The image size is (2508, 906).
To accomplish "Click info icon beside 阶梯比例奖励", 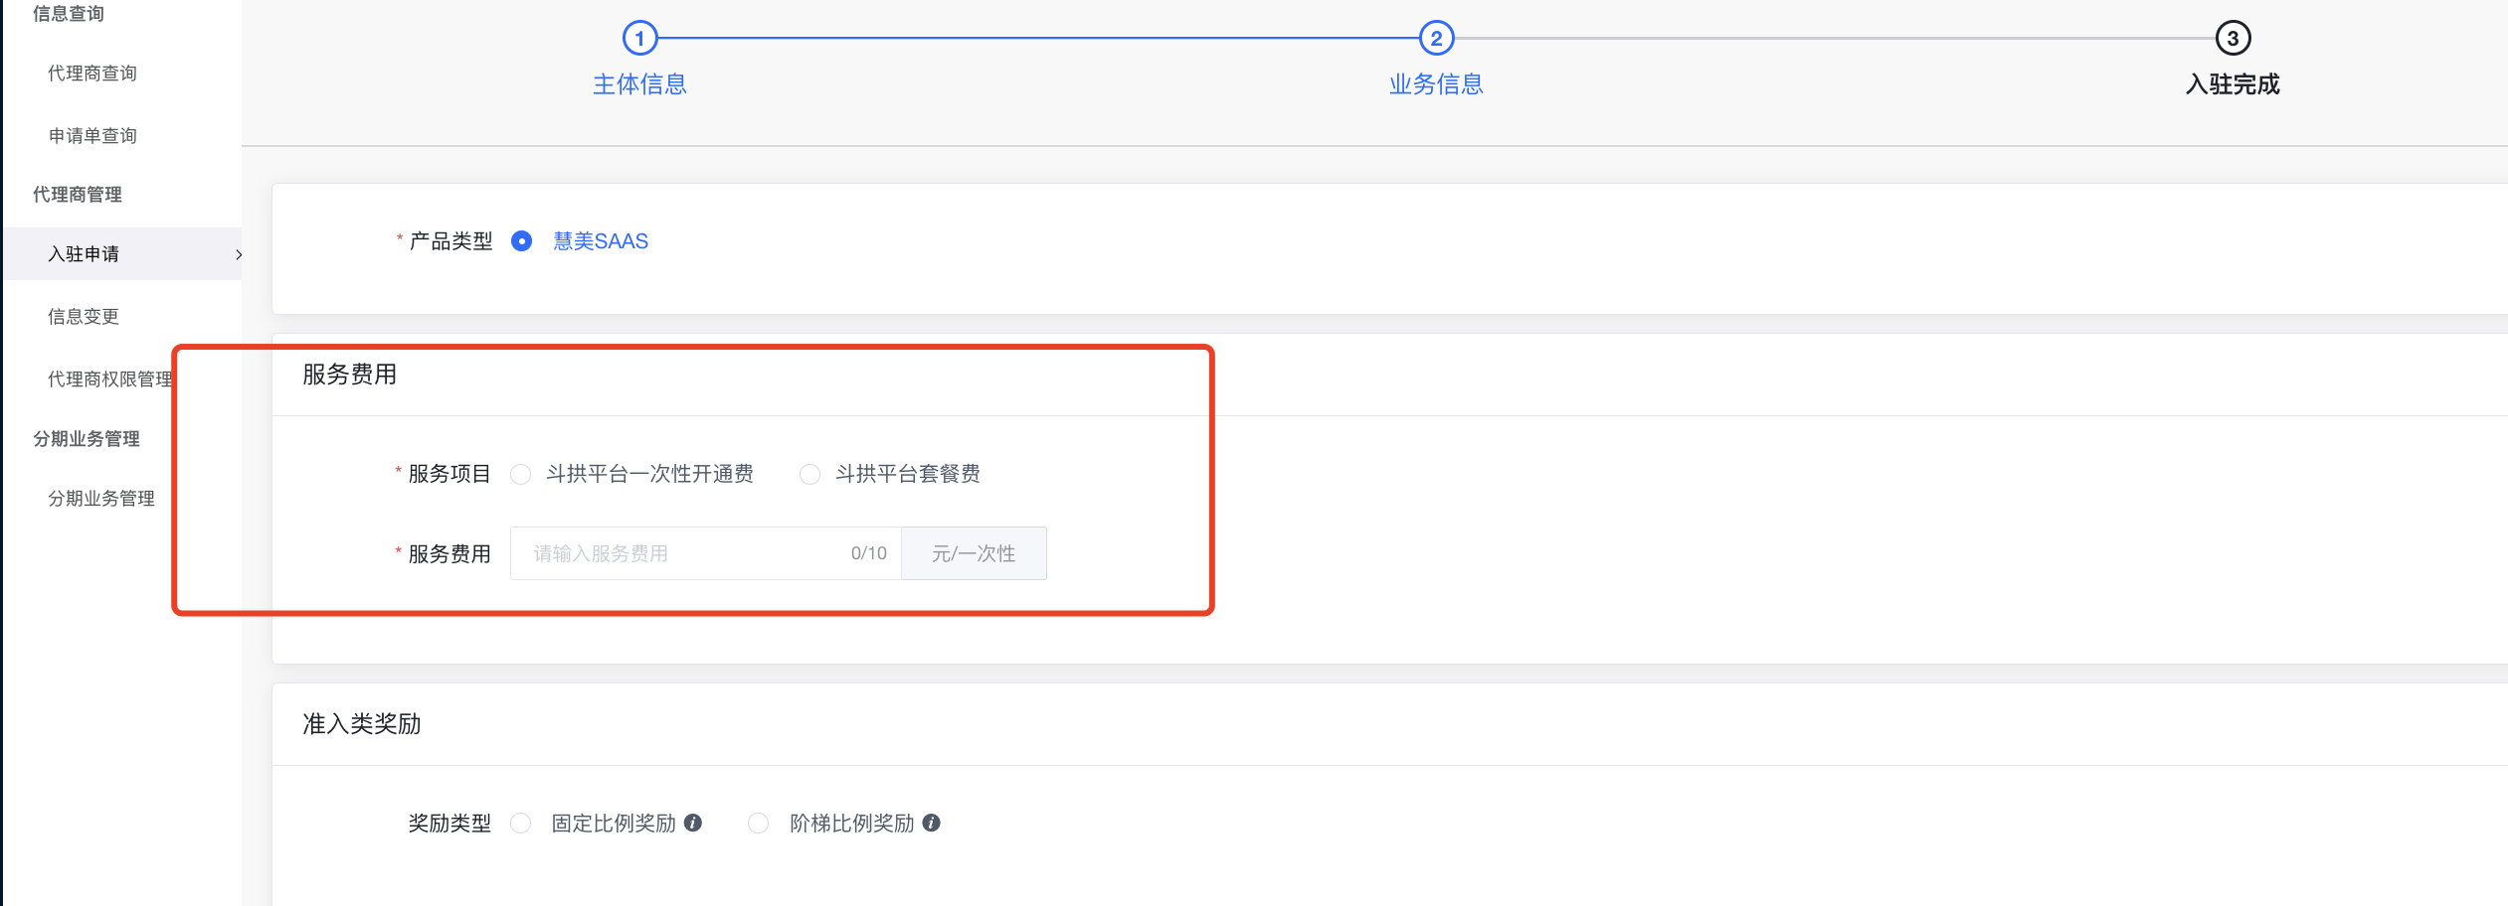I will [931, 823].
